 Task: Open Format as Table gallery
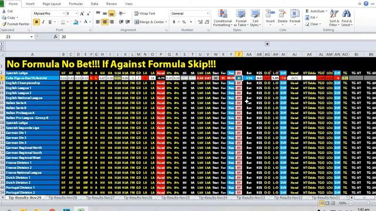pos(241,18)
